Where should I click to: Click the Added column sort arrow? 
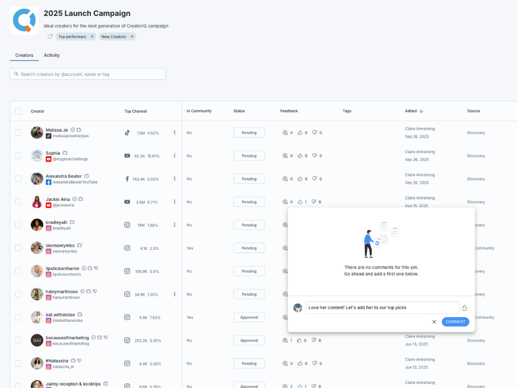pos(420,111)
